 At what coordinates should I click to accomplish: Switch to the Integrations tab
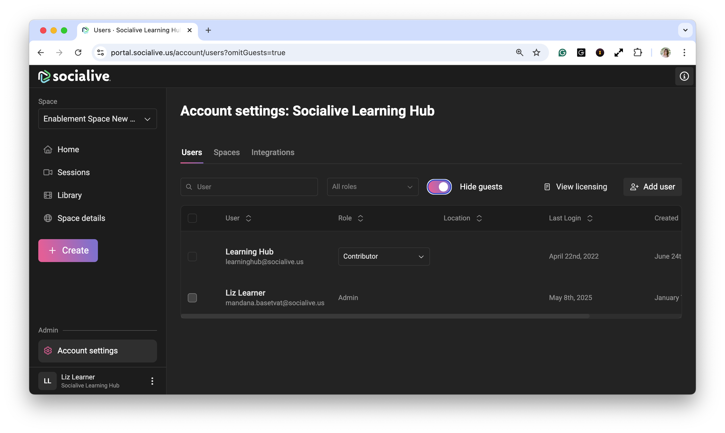pyautogui.click(x=273, y=152)
